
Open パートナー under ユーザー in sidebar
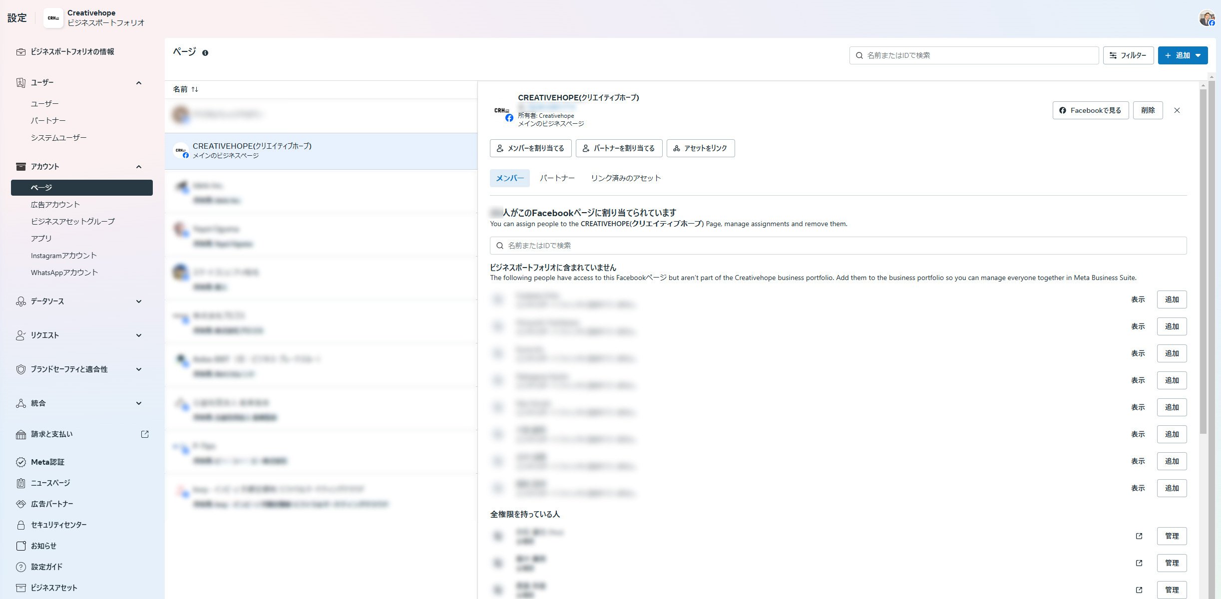[x=48, y=121]
